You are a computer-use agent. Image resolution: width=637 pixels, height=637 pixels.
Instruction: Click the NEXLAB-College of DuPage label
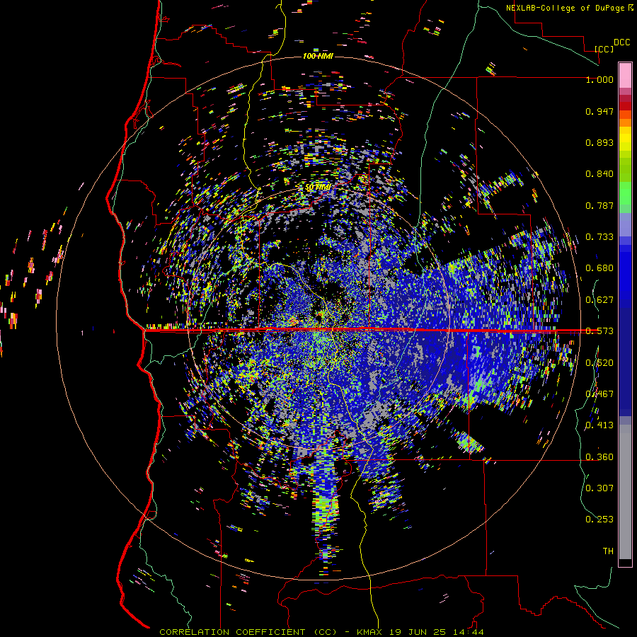click(569, 8)
